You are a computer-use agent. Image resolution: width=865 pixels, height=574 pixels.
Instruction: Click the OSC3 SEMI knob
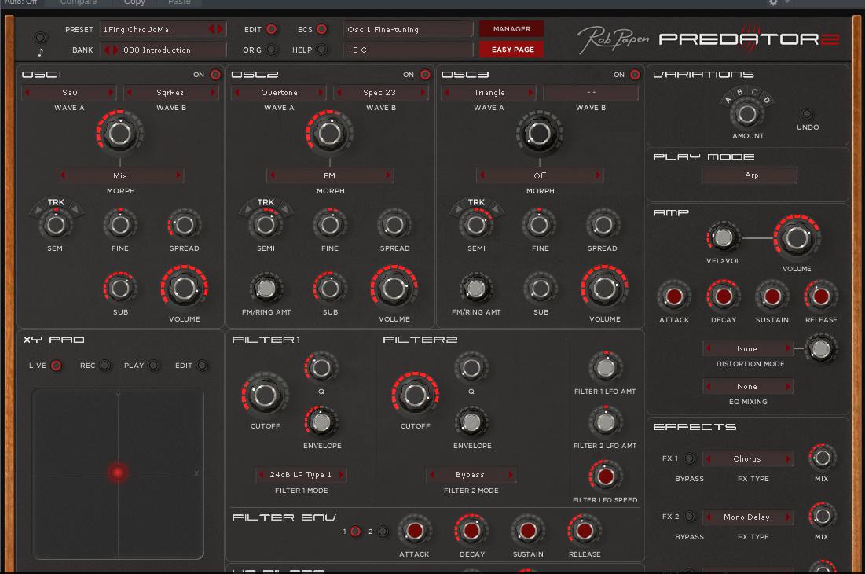pos(476,225)
